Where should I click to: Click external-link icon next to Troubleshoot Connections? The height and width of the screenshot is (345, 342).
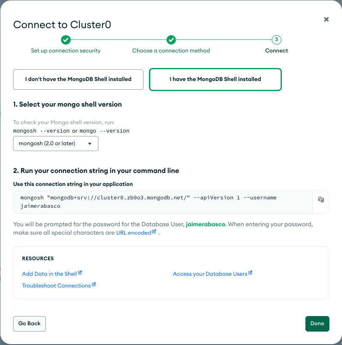click(94, 284)
